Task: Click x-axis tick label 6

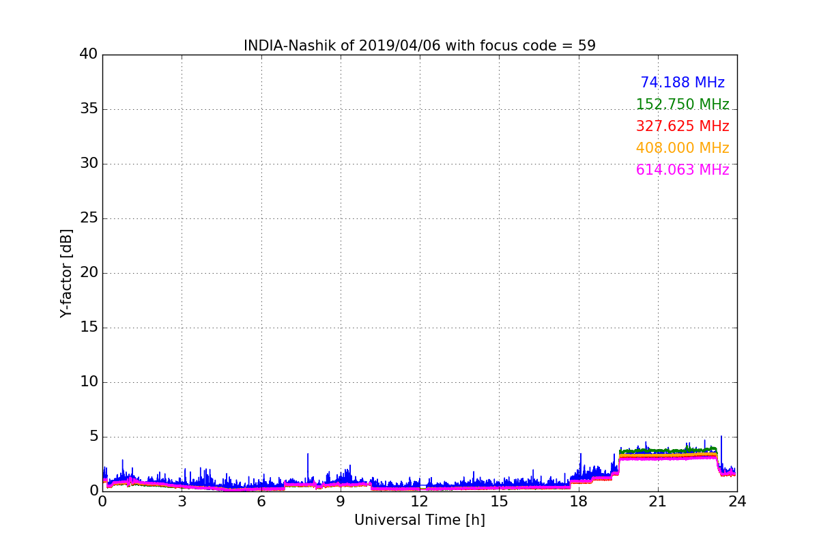Action: tap(261, 502)
